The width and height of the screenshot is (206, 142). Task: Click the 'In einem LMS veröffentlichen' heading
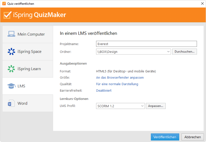[x=88, y=33]
